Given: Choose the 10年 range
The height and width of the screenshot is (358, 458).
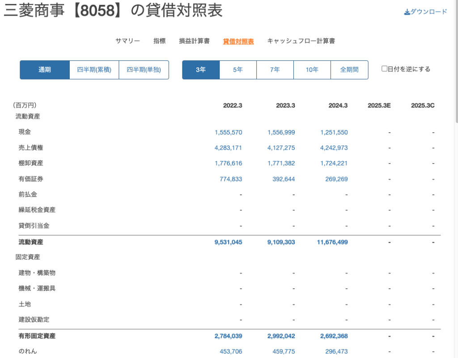Looking at the screenshot, I should pos(312,70).
